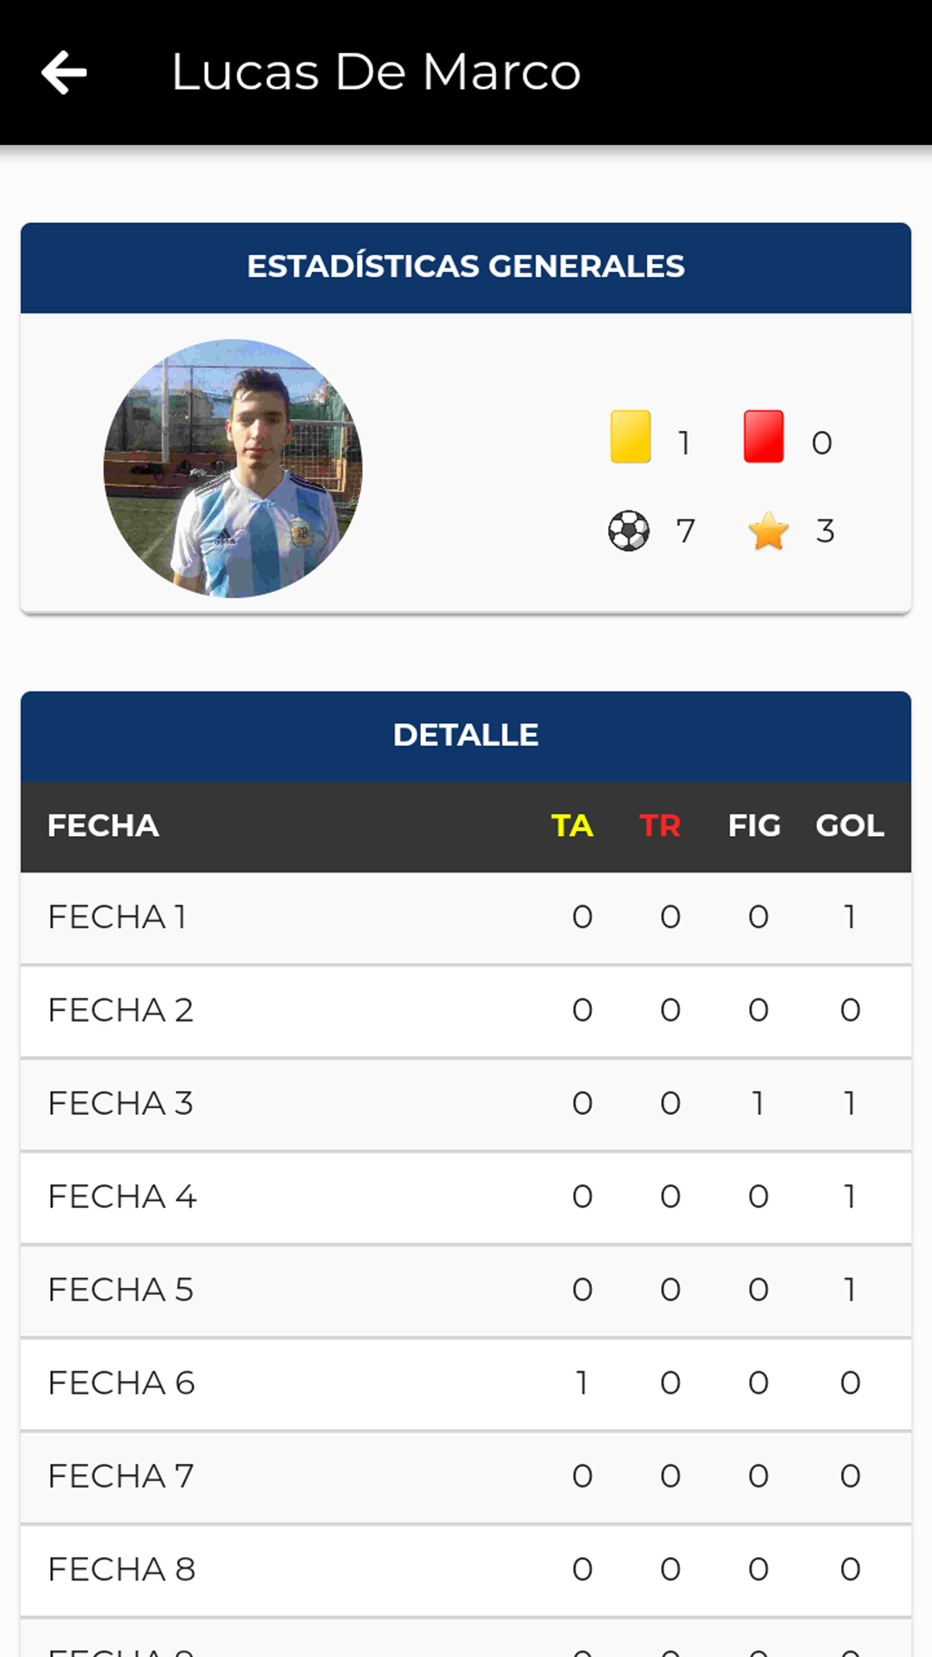This screenshot has width=932, height=1657.
Task: Select the Estadísticas Generales header
Action: click(x=466, y=267)
